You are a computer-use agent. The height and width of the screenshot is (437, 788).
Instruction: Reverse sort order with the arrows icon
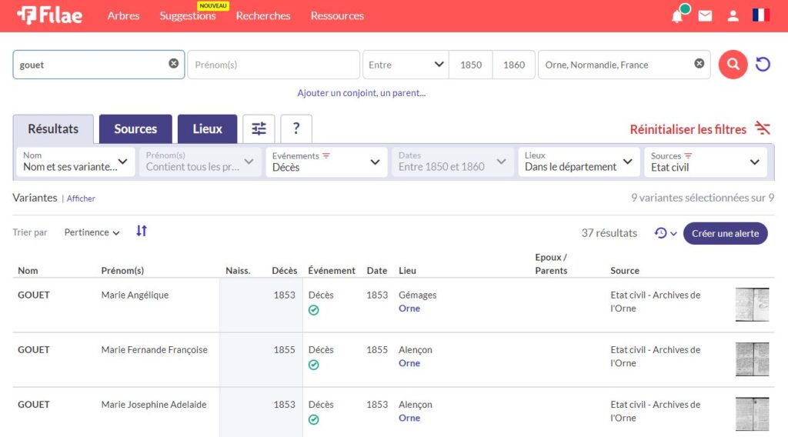pos(142,231)
